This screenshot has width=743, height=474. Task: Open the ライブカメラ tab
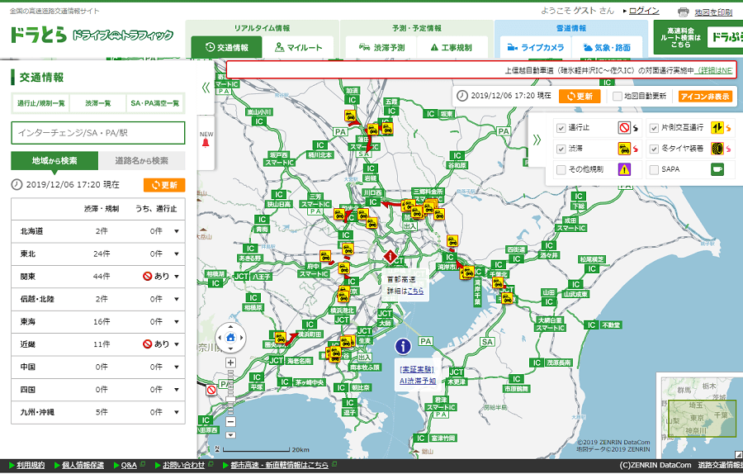tap(536, 47)
